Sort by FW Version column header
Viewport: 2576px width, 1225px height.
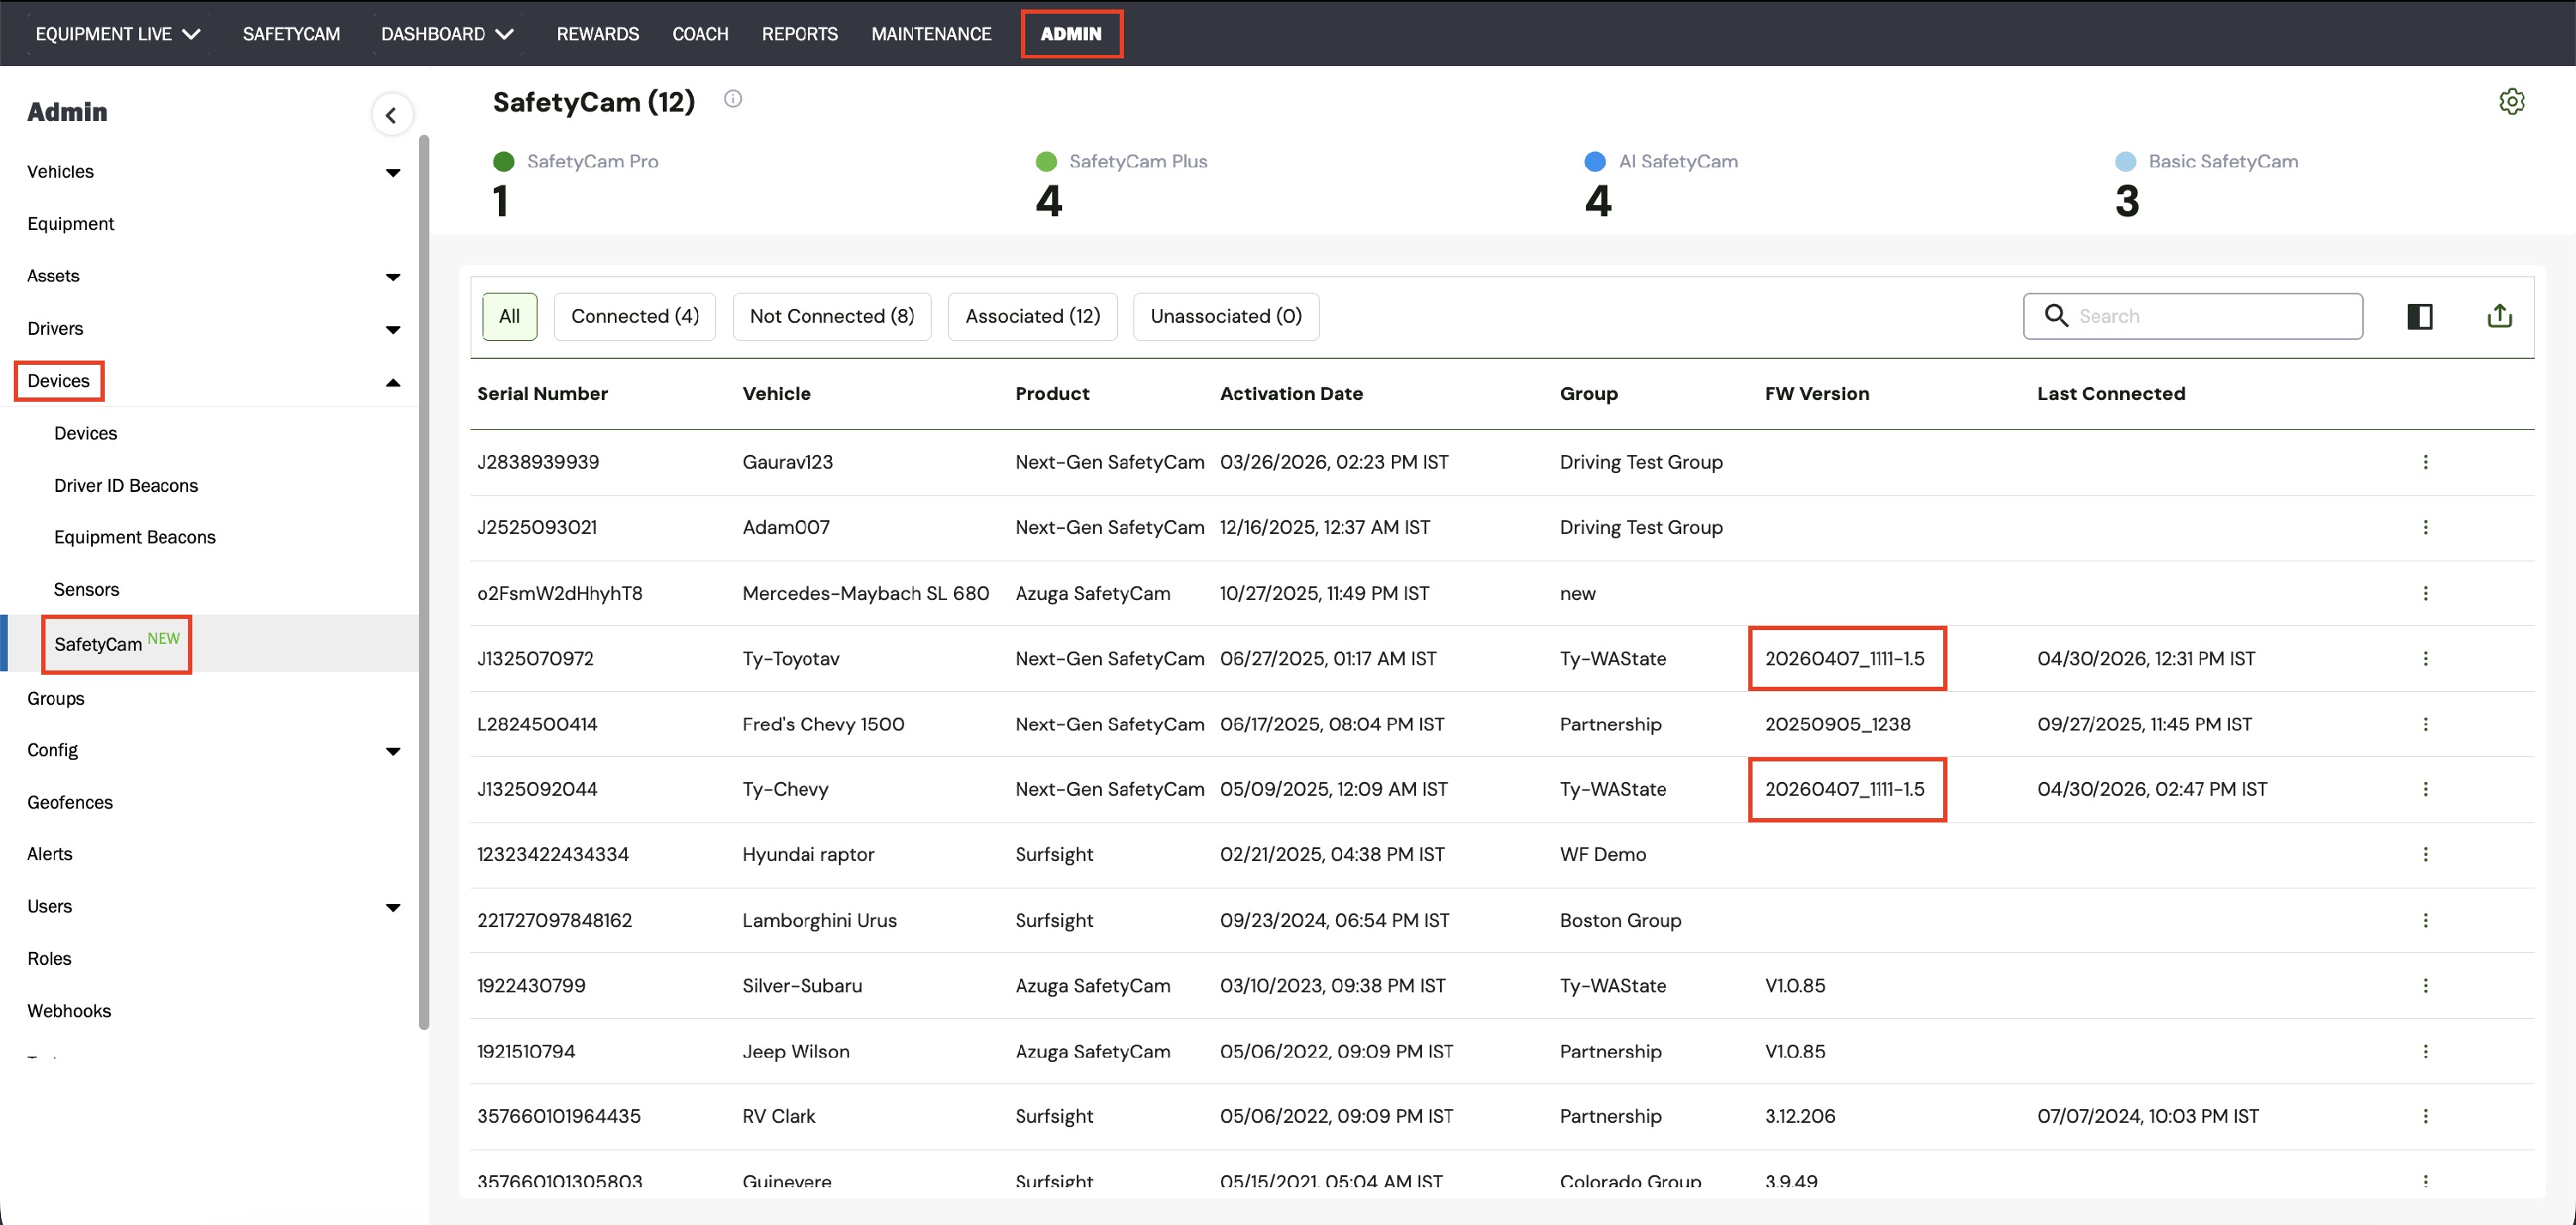(1817, 394)
